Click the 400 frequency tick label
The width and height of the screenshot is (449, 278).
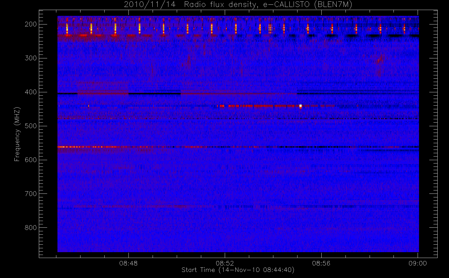click(x=31, y=92)
